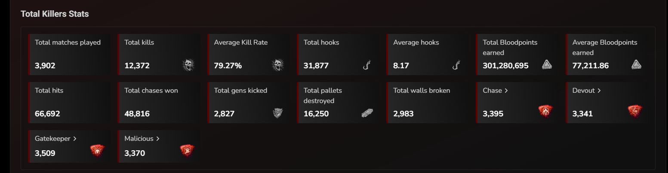Click the Total chases won card

(x=159, y=103)
